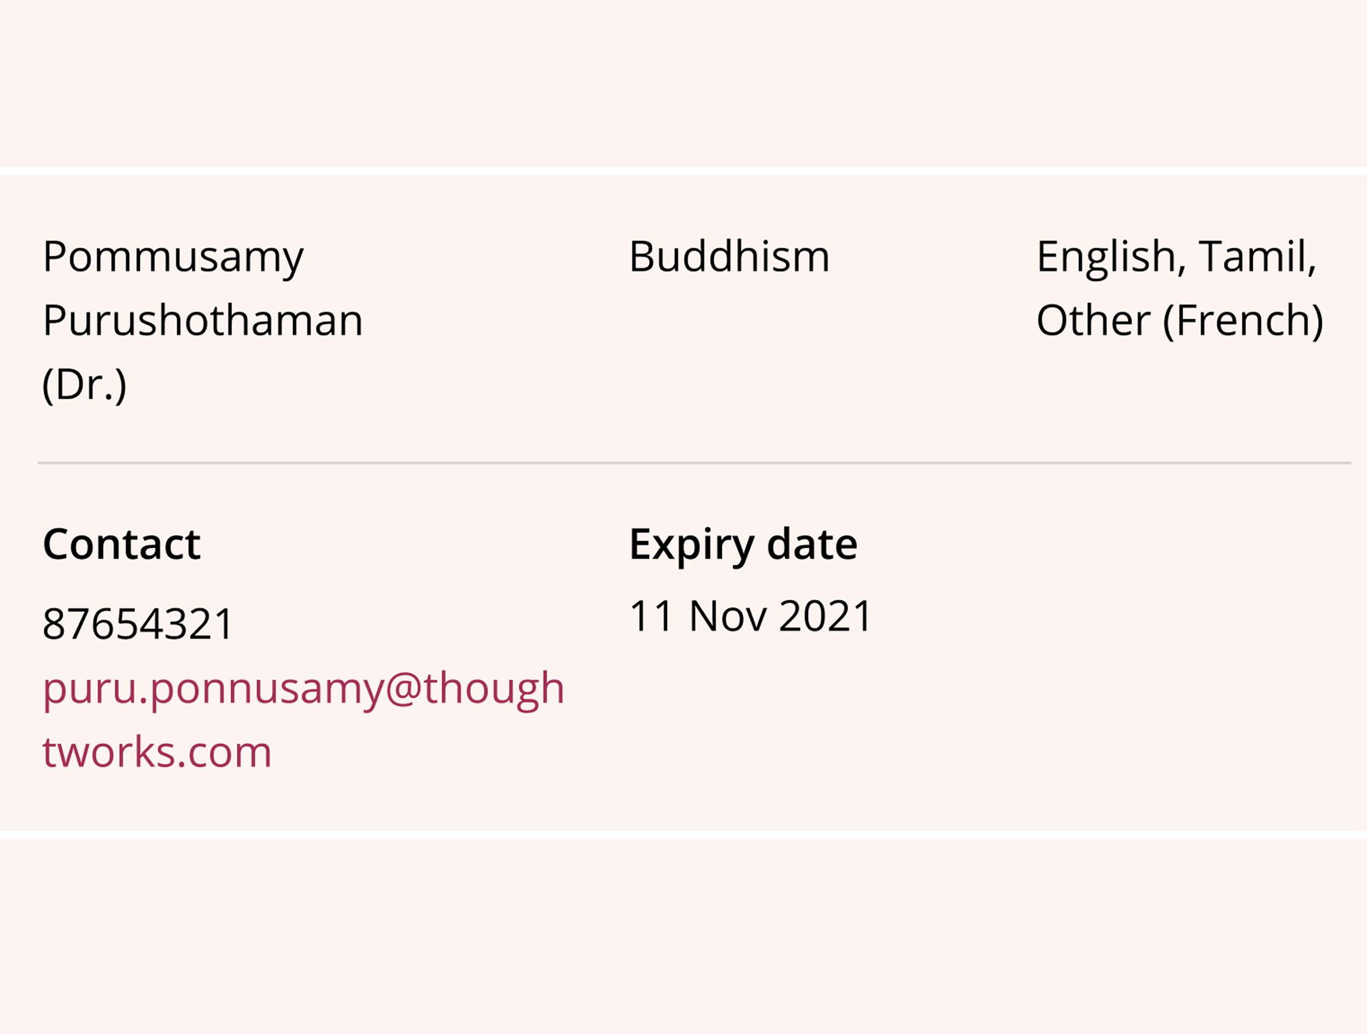This screenshot has height=1034, width=1367.
Task: Click the "English, Tamil," text line
Action: click(1177, 258)
